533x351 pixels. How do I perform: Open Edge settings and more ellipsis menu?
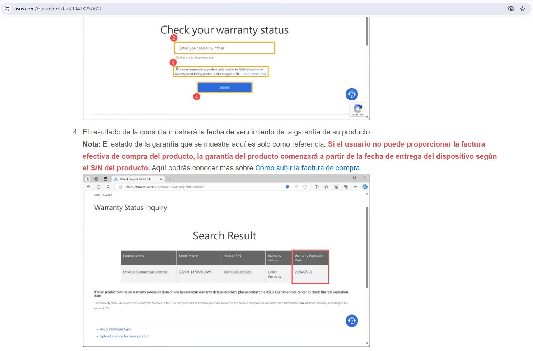pos(355,187)
